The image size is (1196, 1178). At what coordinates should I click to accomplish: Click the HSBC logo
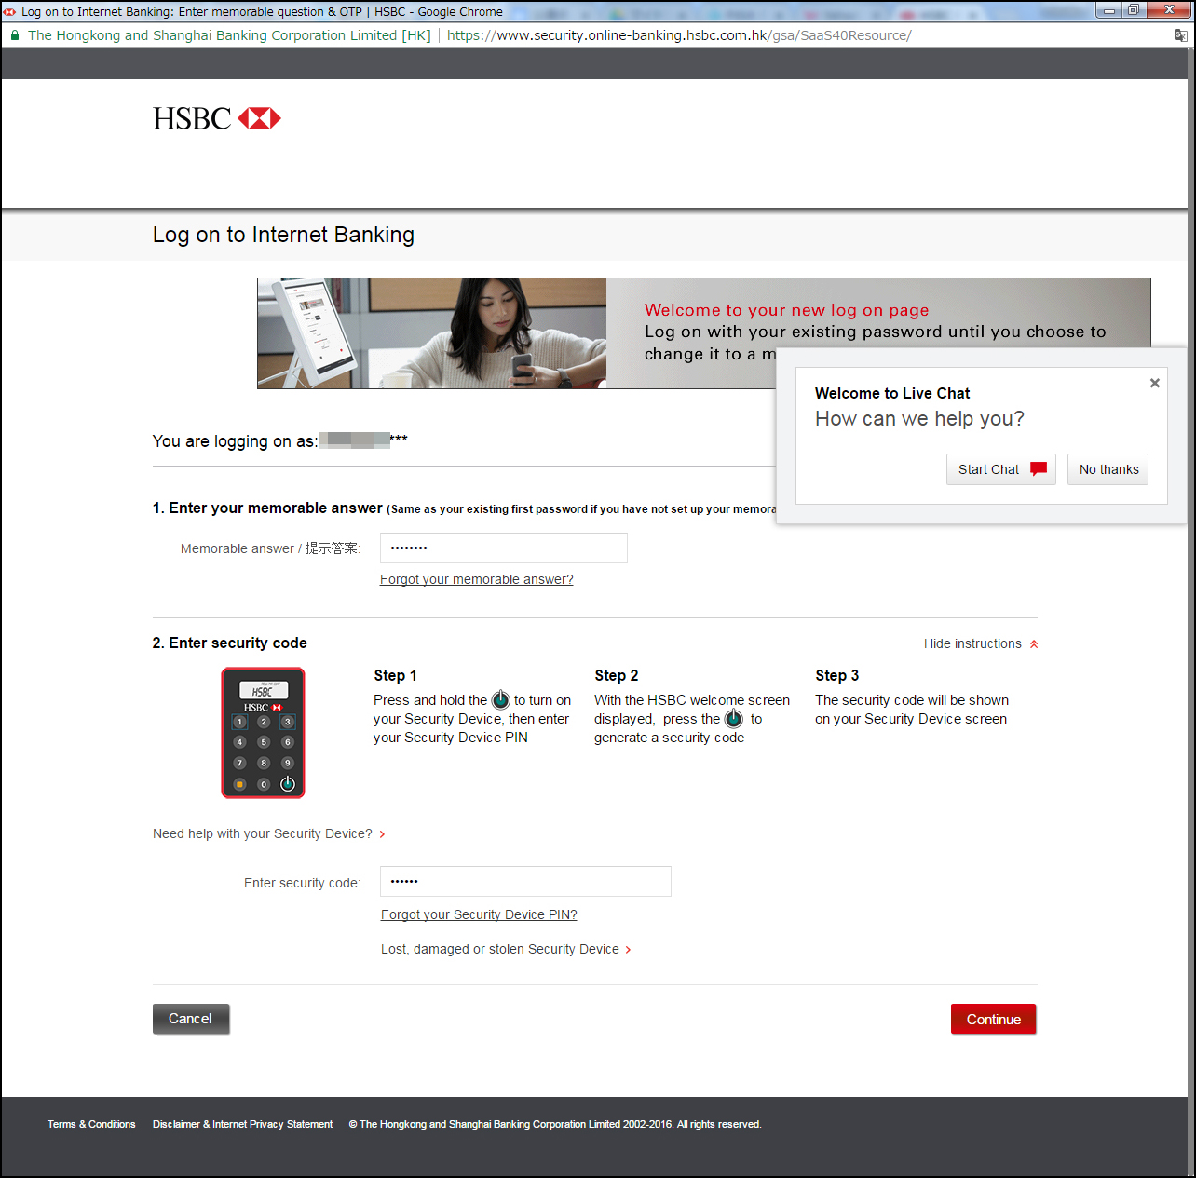coord(217,118)
